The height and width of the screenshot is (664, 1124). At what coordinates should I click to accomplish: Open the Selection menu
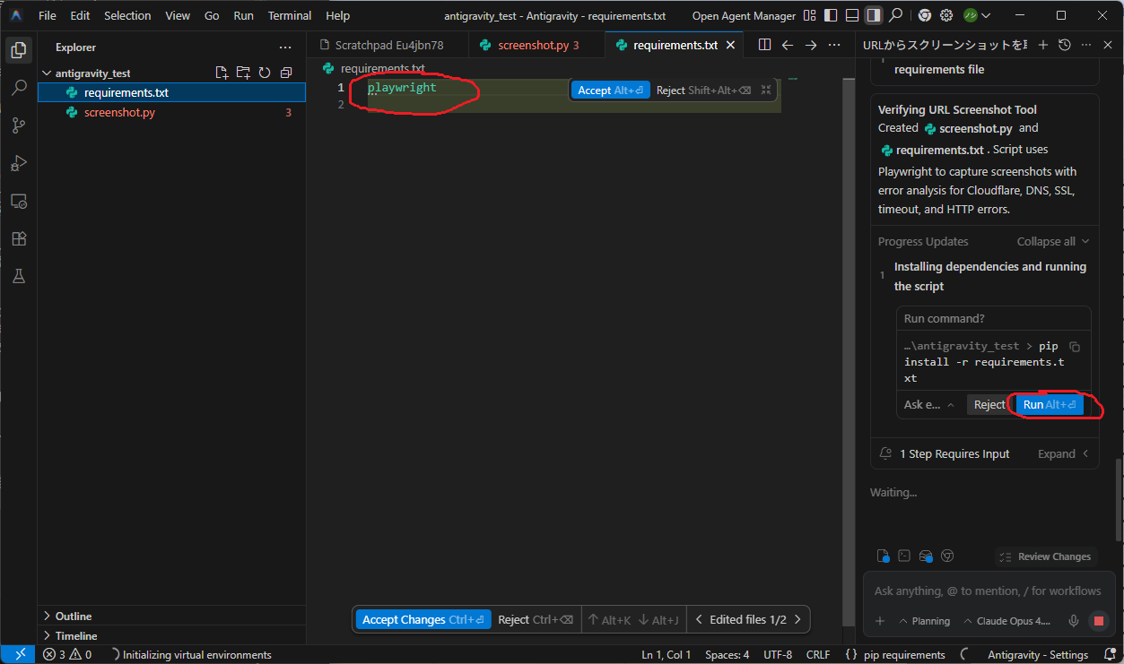tap(127, 15)
